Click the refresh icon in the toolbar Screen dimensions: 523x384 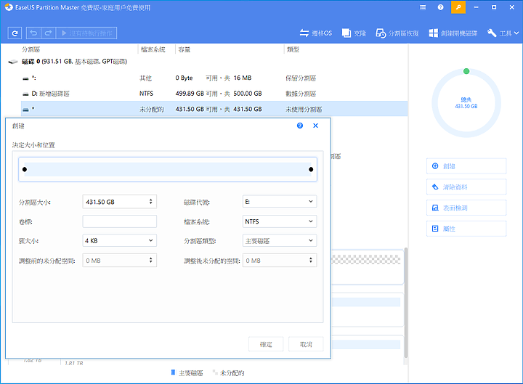[x=15, y=33]
